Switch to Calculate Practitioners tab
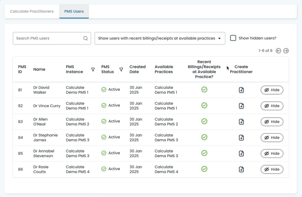Screen dimensions: 302x197 (x=32, y=11)
